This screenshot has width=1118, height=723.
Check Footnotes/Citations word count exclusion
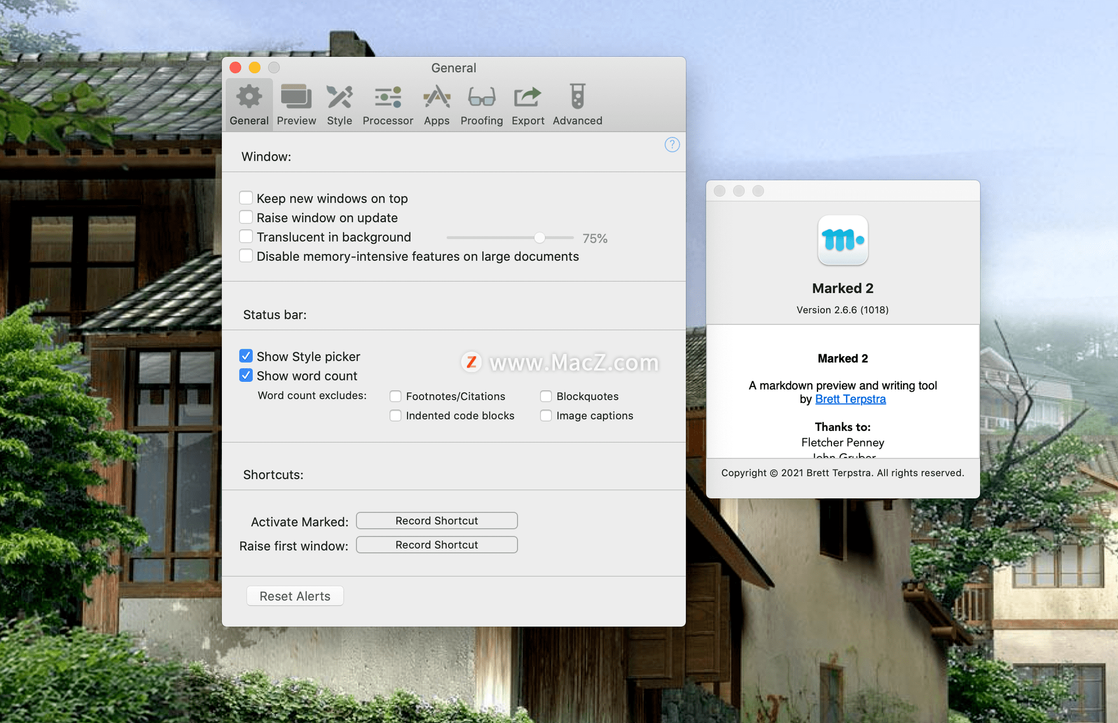395,396
